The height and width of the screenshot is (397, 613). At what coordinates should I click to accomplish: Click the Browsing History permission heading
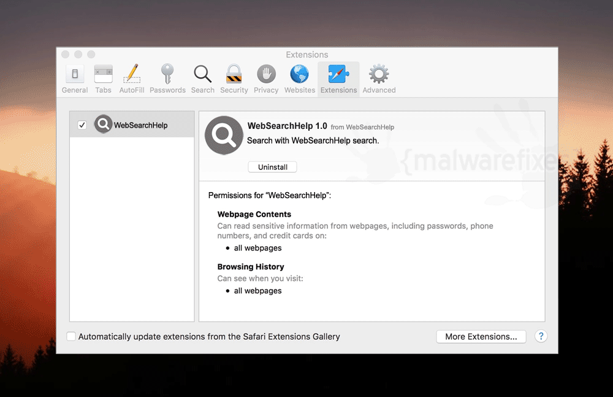(251, 267)
